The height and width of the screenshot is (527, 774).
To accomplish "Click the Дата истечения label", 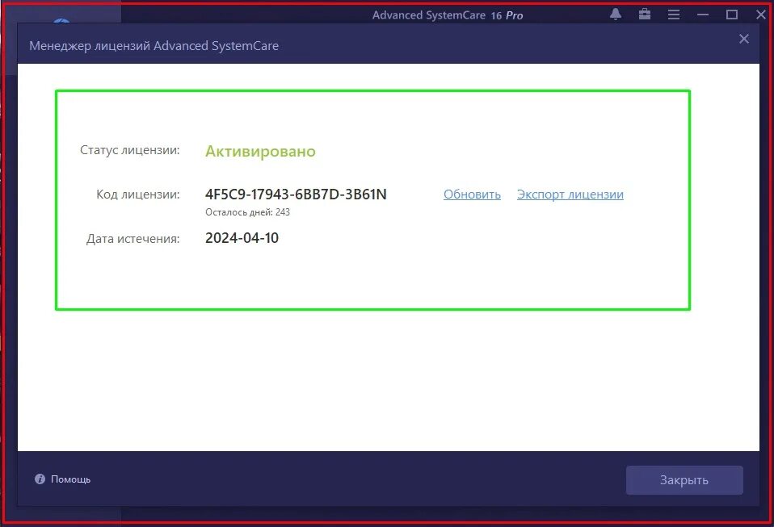I will pyautogui.click(x=133, y=239).
